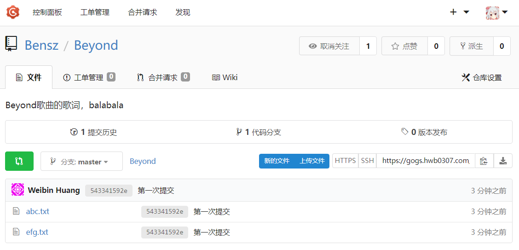Open the commit 543341592e in header row
This screenshot has height=250, width=519.
(x=109, y=191)
